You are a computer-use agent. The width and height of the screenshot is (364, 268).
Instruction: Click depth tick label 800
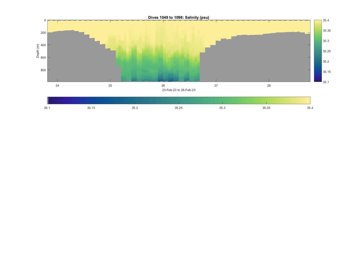coord(43,70)
